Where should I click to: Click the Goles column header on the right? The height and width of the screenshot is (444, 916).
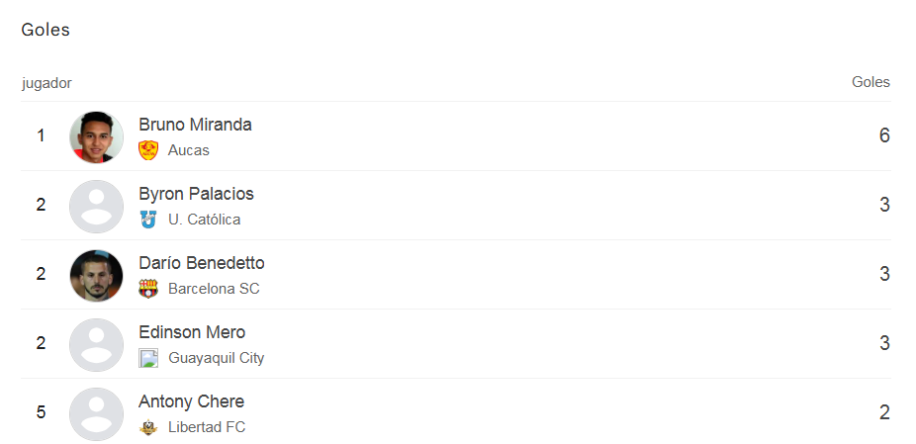(x=870, y=82)
